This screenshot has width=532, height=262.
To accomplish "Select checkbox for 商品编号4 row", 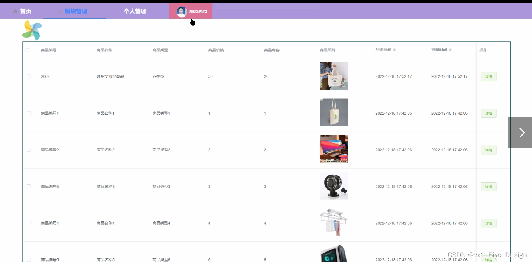I will pyautogui.click(x=29, y=223).
